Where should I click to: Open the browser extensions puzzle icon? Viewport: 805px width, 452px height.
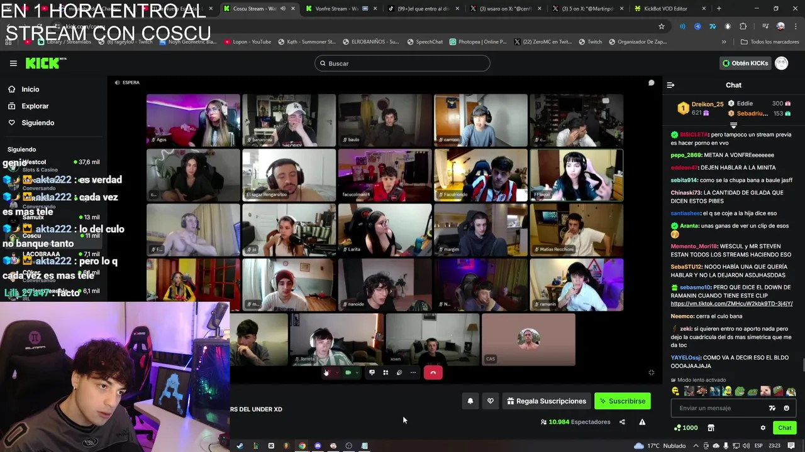(x=743, y=26)
